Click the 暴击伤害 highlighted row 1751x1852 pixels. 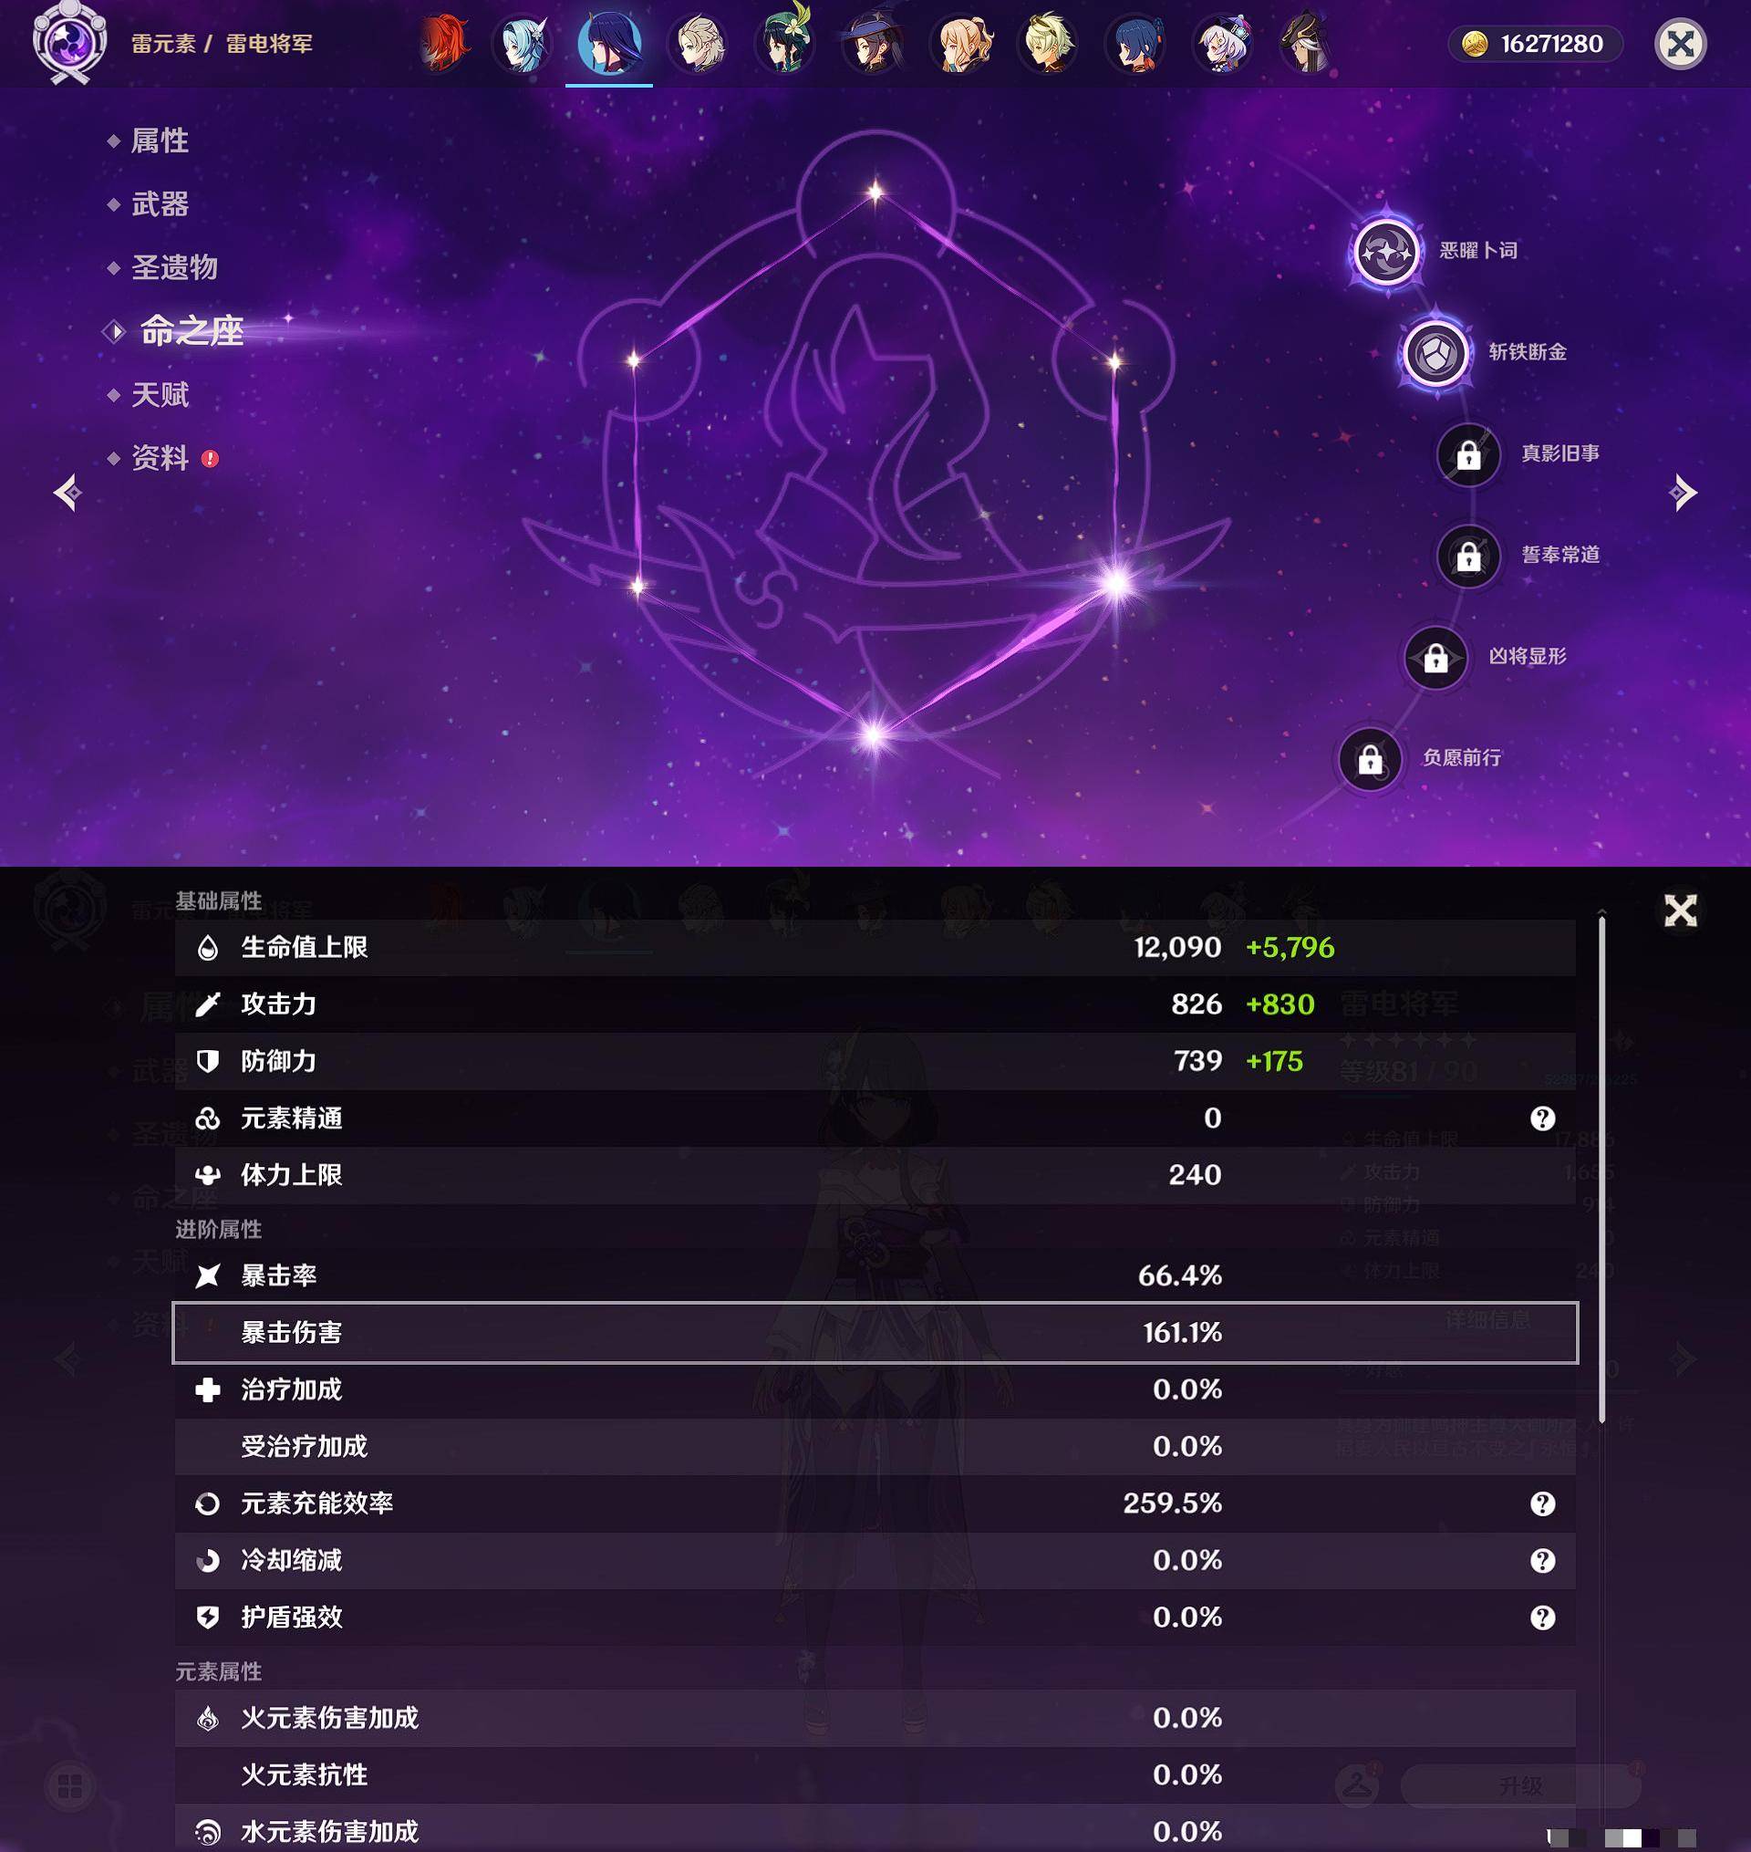point(875,1332)
